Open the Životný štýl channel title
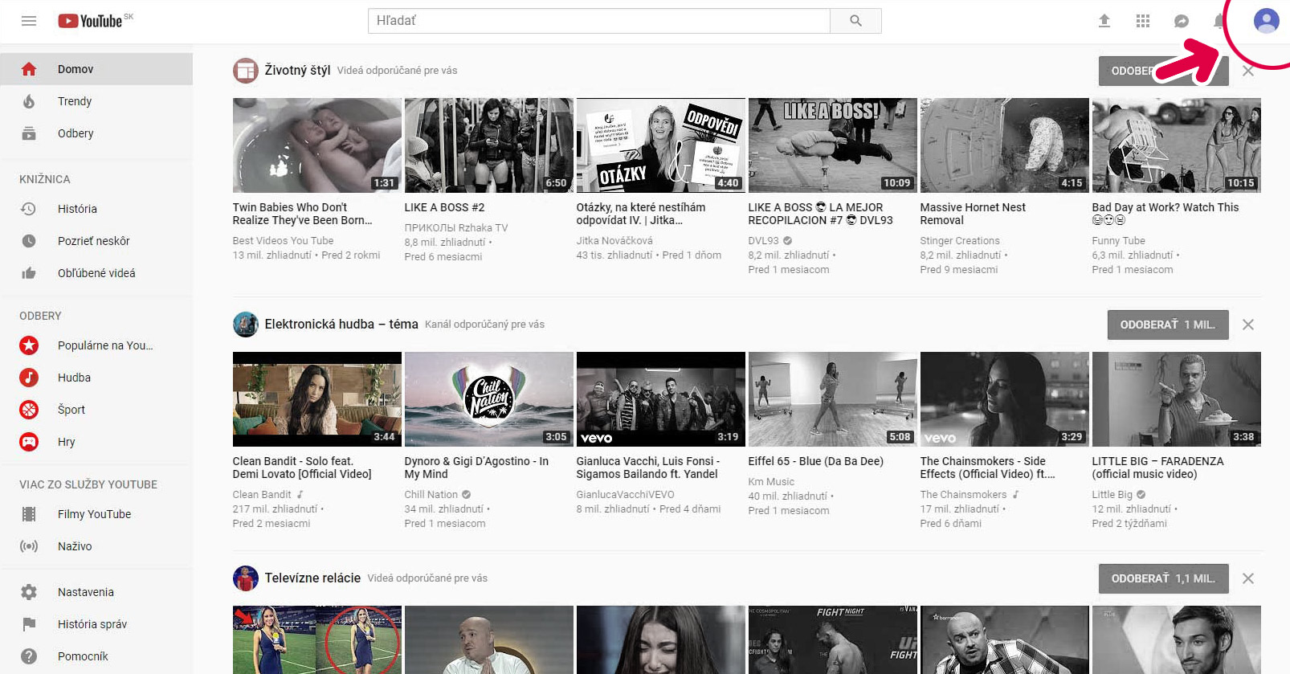Viewport: 1290px width, 674px height. click(x=297, y=71)
